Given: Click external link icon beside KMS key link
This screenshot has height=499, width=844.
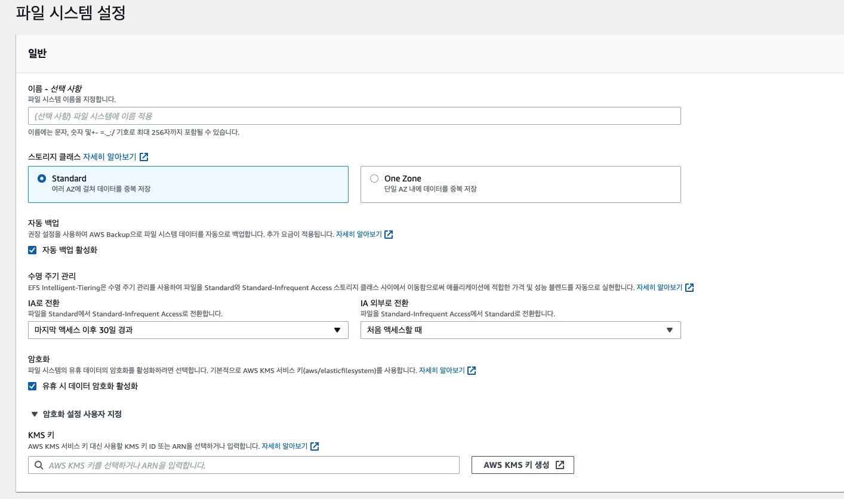Looking at the screenshot, I should (315, 446).
